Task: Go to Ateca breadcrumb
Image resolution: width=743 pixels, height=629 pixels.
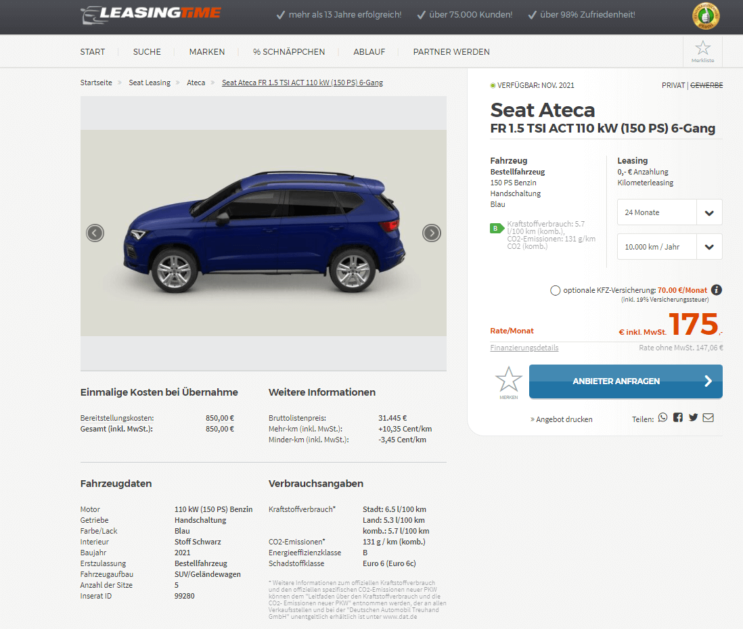Action: click(x=196, y=83)
